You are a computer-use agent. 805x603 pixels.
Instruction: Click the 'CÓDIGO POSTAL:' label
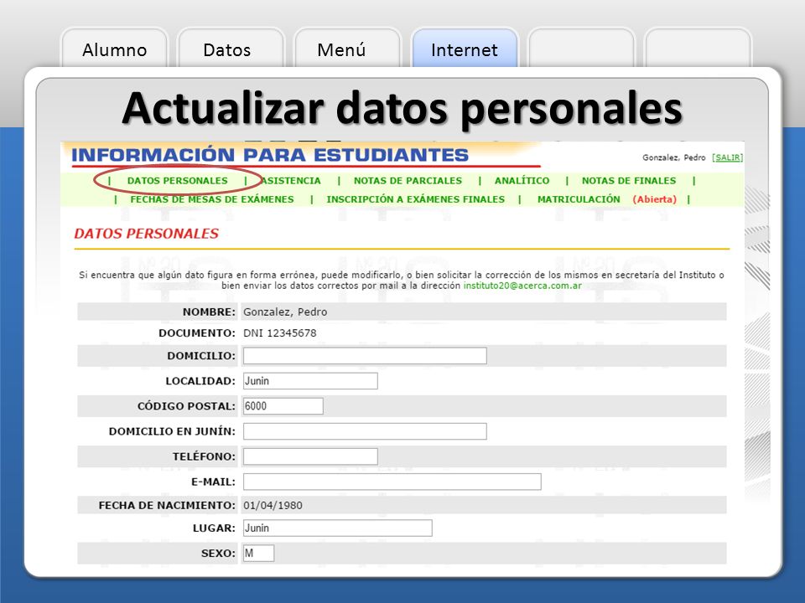(x=186, y=406)
